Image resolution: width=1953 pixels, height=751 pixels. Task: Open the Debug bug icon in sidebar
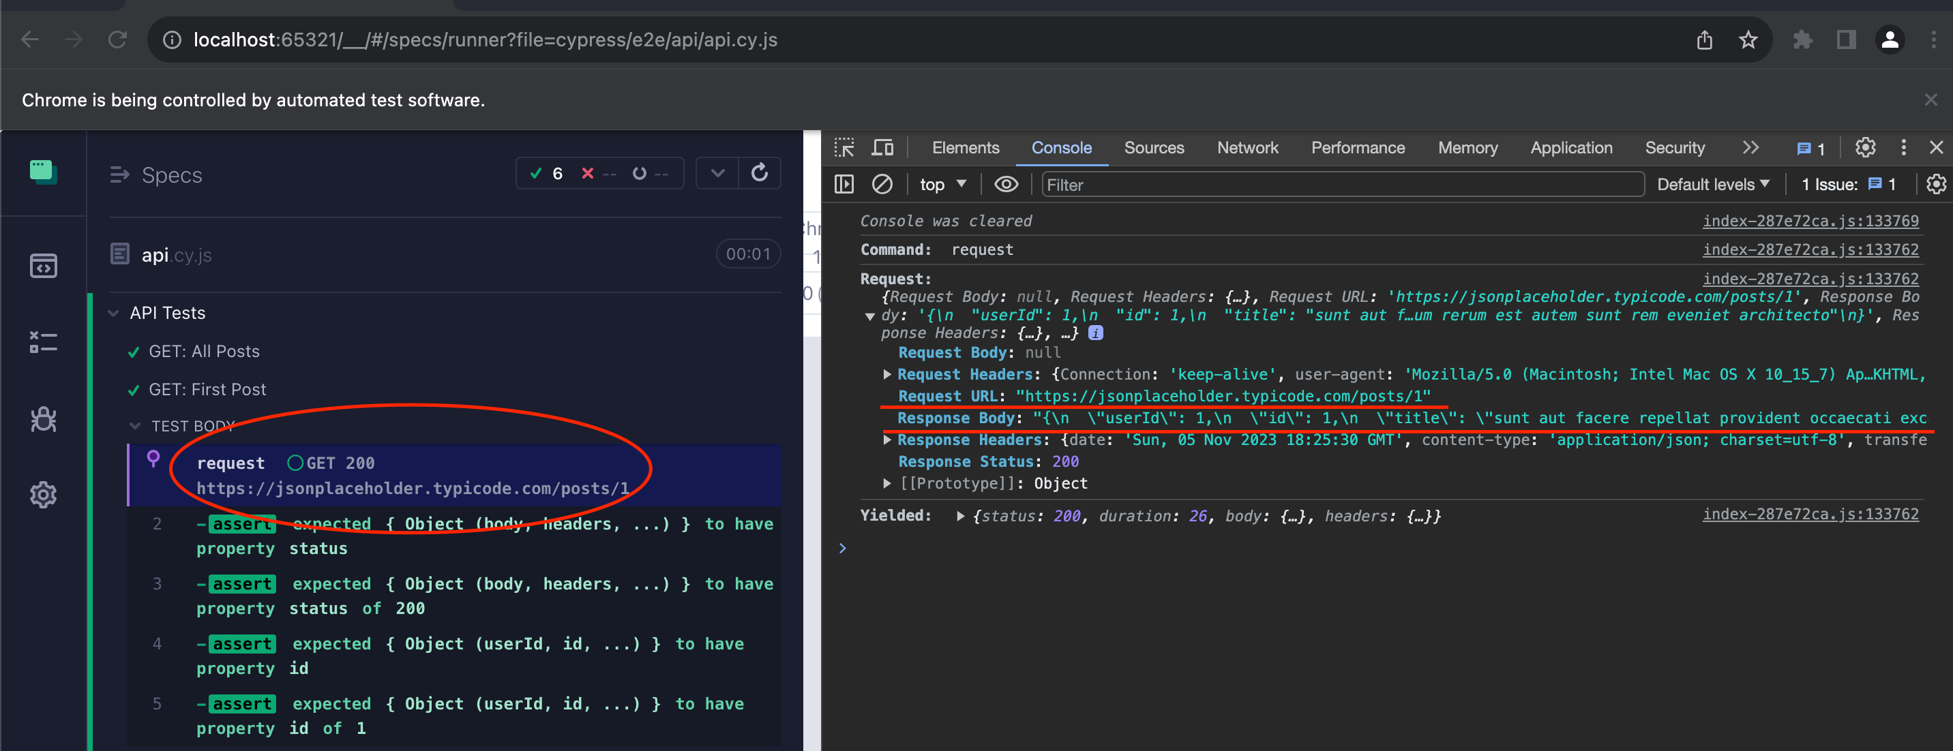pos(43,419)
